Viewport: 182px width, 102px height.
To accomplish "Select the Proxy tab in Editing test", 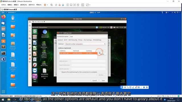I will click(x=80, y=40).
